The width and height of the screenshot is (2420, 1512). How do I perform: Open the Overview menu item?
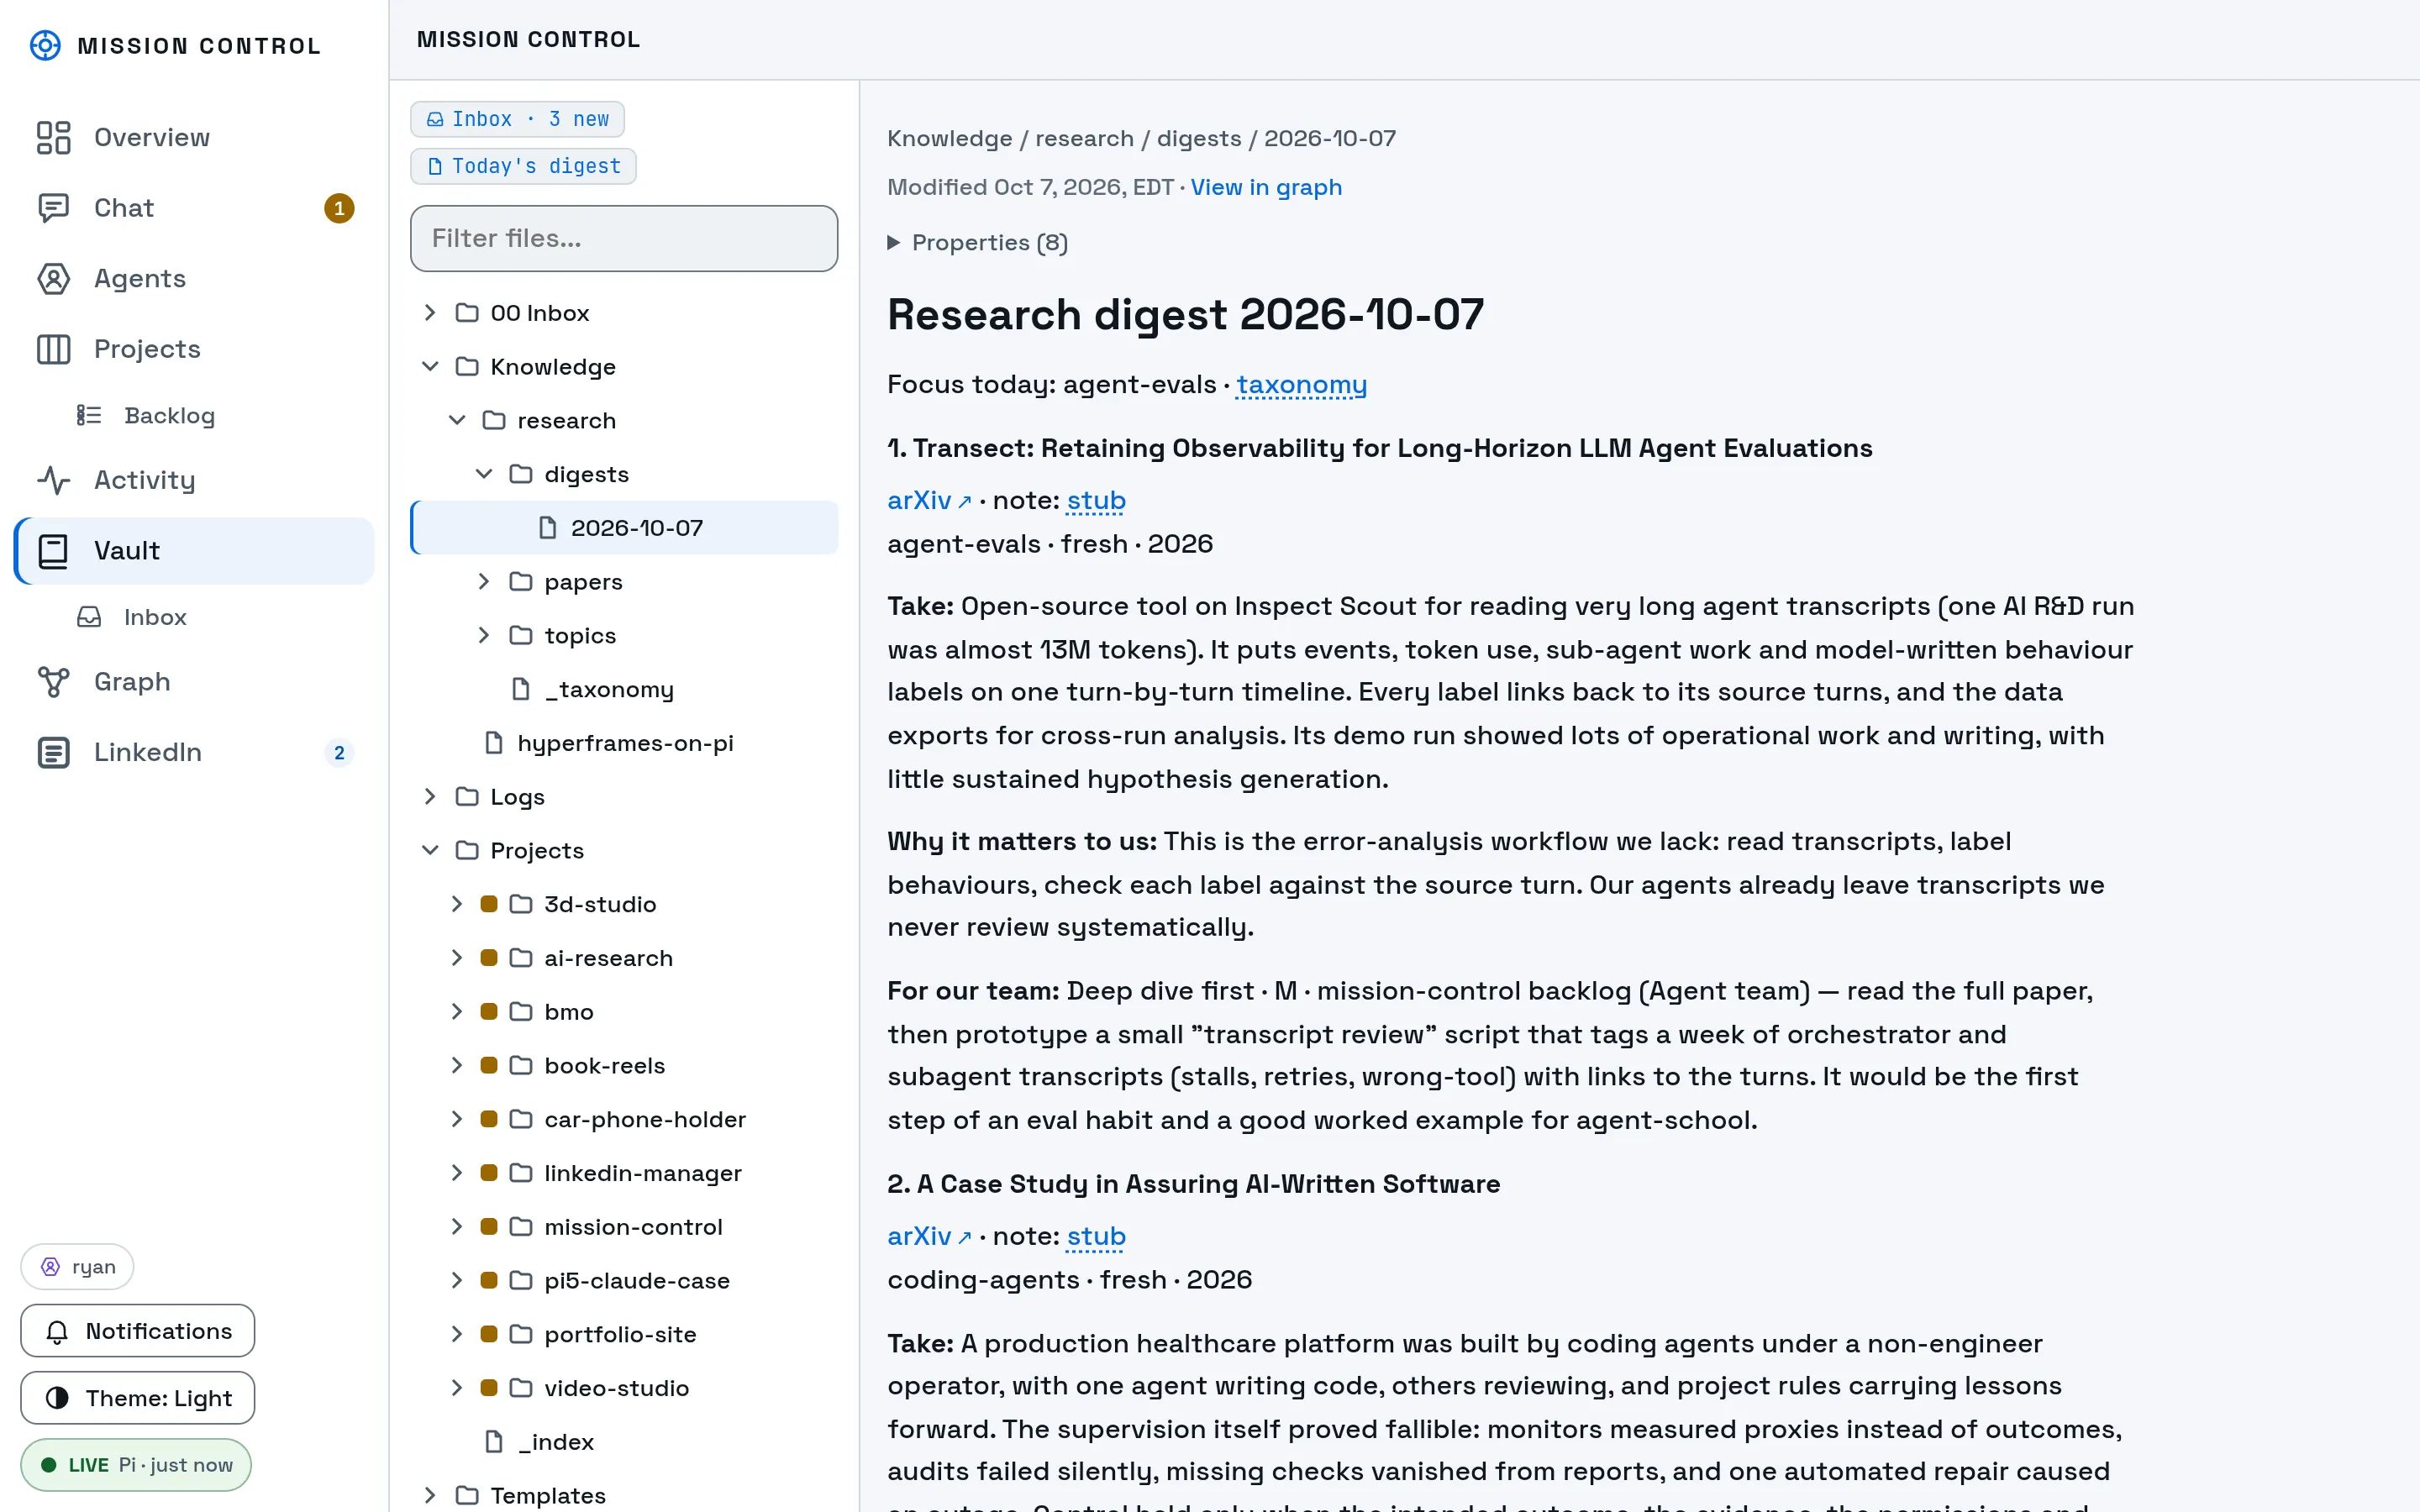click(x=194, y=137)
